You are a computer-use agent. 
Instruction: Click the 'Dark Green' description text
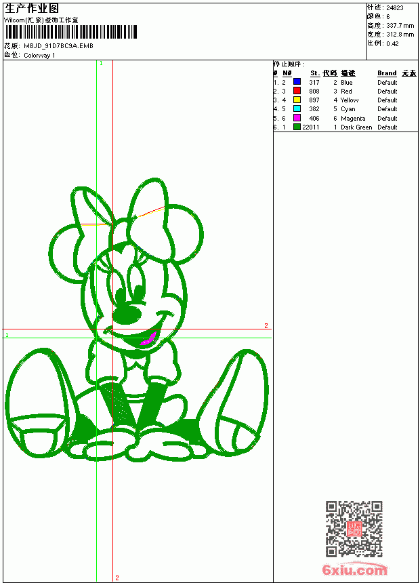[356, 127]
